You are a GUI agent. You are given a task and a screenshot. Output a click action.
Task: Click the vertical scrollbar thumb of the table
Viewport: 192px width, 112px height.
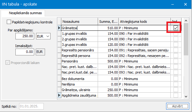pyautogui.click(x=186, y=39)
